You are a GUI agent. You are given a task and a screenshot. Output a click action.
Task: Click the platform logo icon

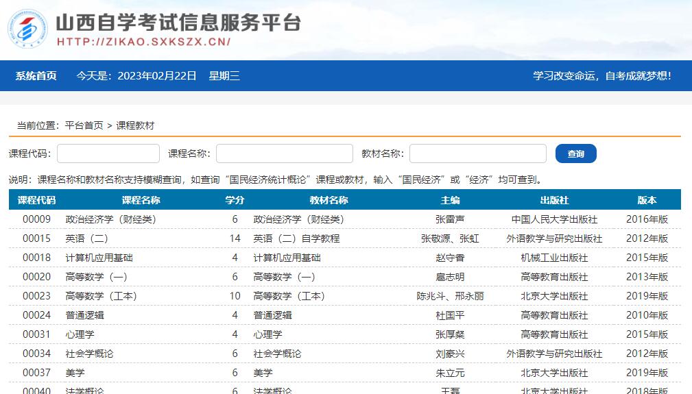(27, 29)
